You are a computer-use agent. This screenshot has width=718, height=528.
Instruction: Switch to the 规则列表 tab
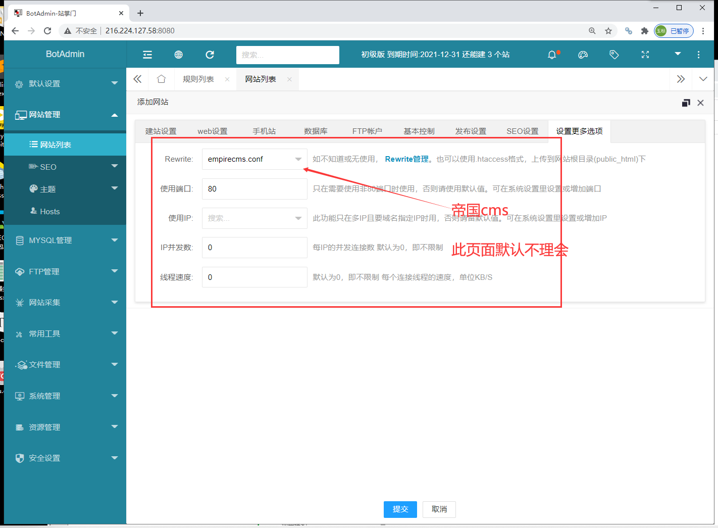[198, 79]
